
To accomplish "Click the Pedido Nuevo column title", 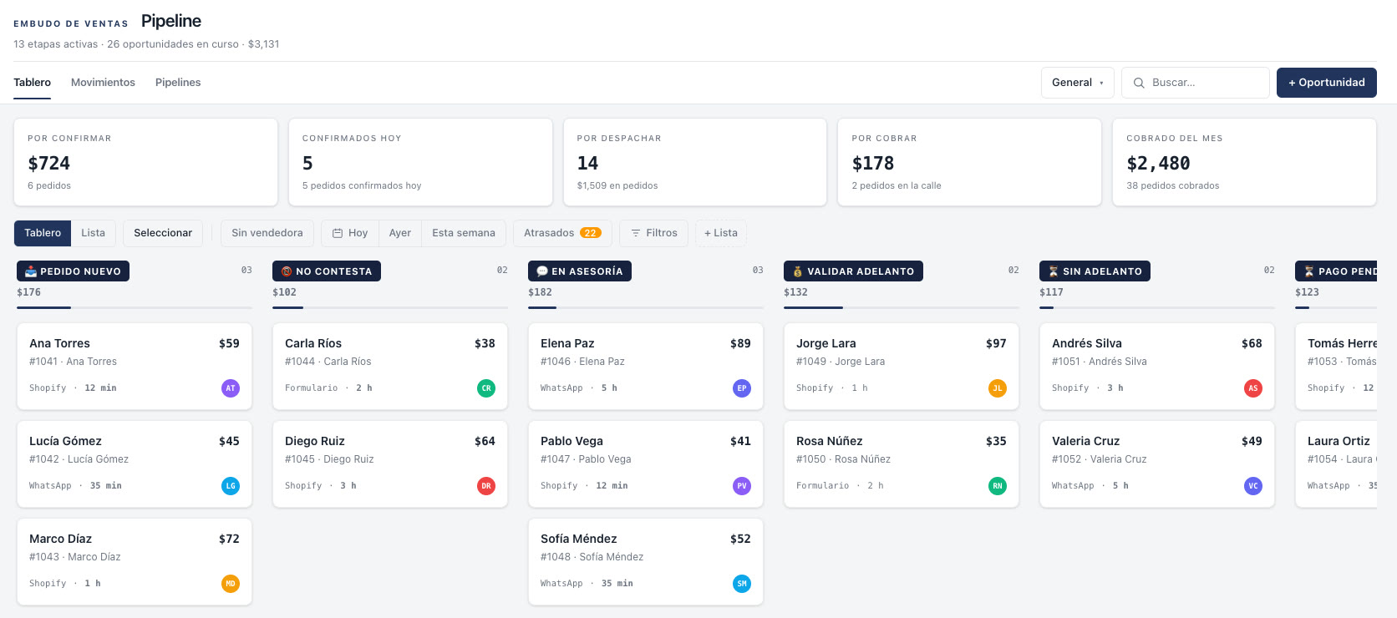I will coord(73,271).
